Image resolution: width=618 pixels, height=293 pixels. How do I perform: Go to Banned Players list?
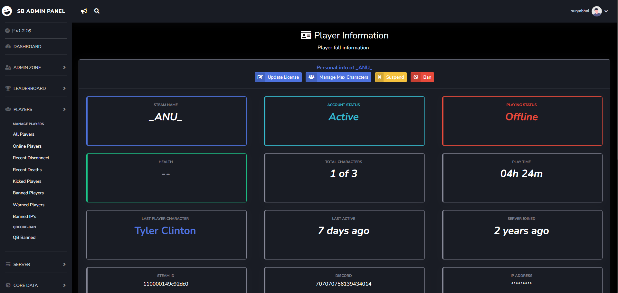coord(28,193)
